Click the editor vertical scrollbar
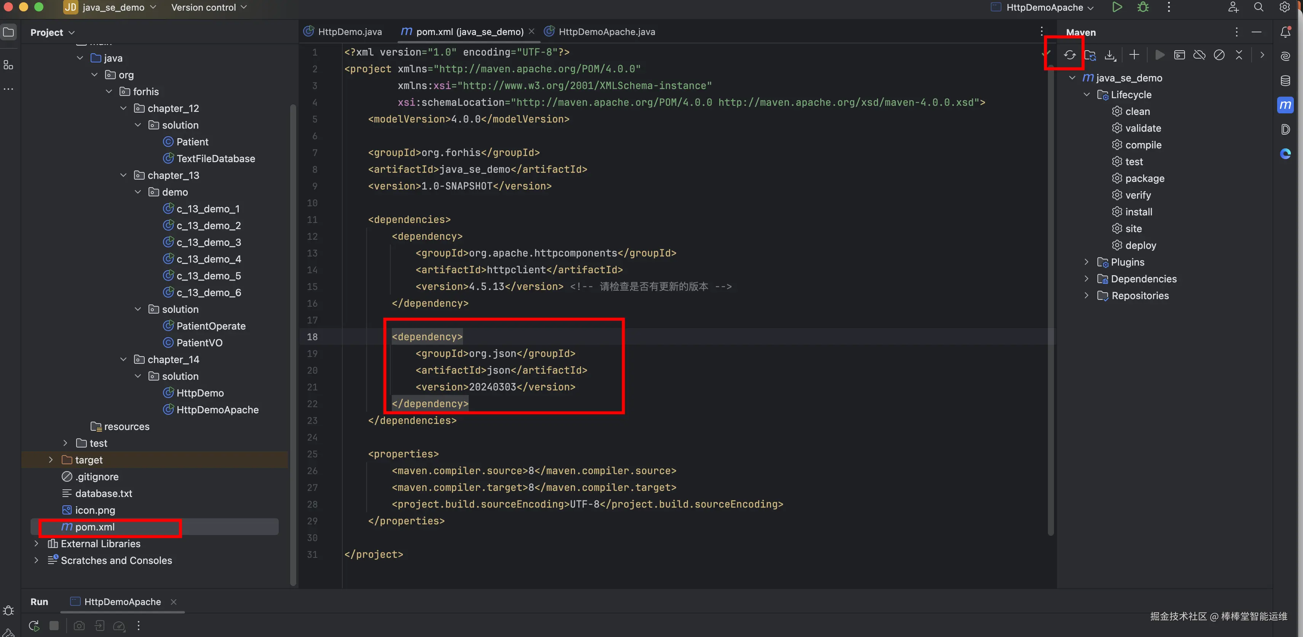Image resolution: width=1303 pixels, height=637 pixels. 1051,303
